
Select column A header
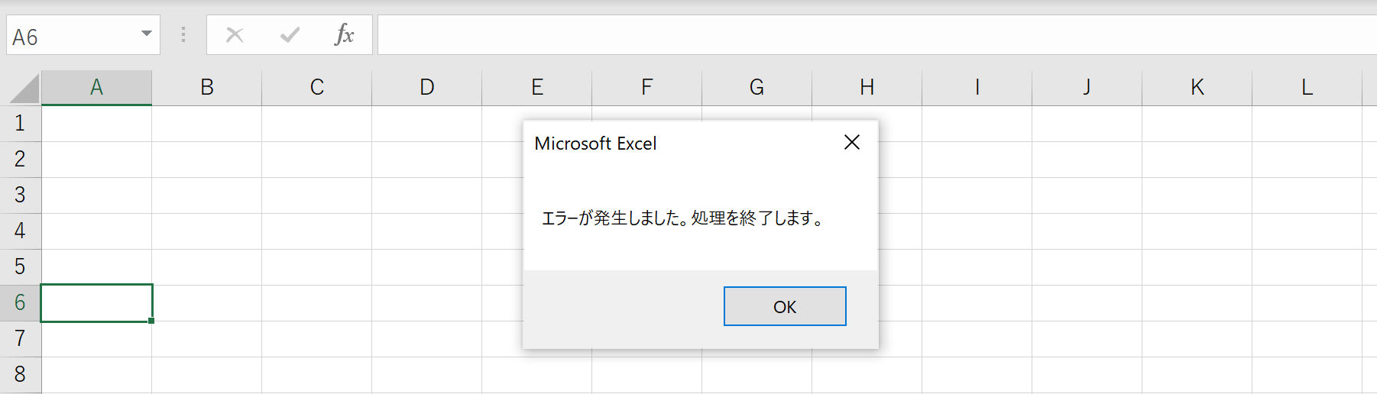click(x=96, y=87)
